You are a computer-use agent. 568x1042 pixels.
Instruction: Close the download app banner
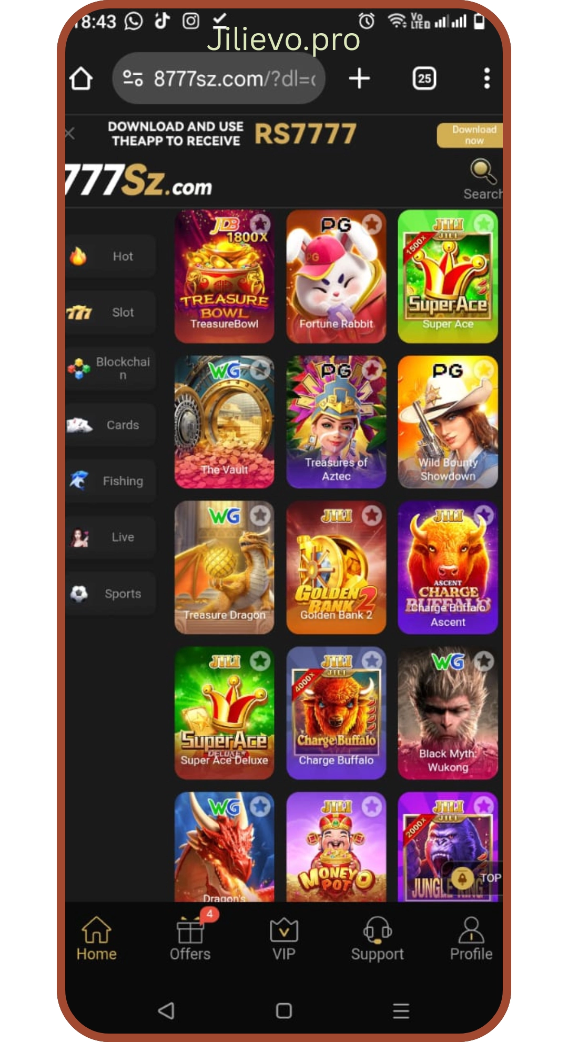click(69, 133)
